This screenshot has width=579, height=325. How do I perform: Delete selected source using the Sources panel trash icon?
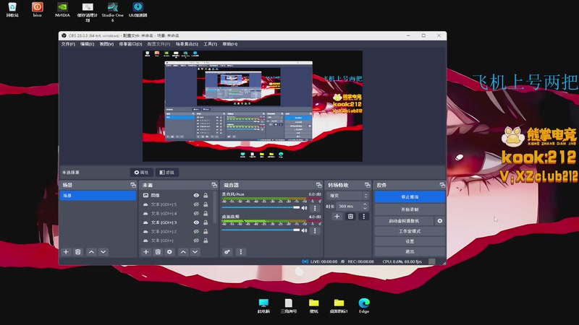[x=158, y=251]
